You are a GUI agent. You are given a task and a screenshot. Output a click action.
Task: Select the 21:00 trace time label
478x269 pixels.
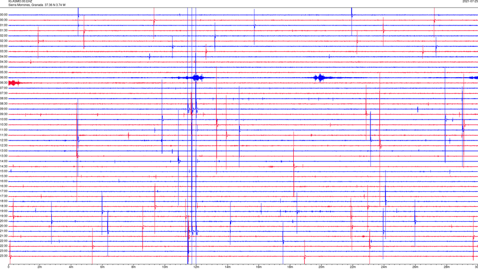click(4, 231)
